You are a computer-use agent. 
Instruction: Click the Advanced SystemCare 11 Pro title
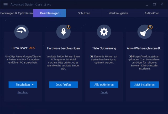click(31, 4)
